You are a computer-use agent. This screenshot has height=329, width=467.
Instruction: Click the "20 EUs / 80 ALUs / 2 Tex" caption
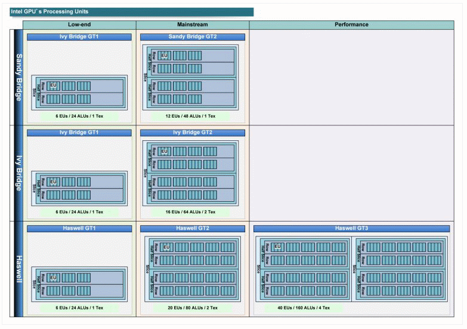pyautogui.click(x=193, y=308)
